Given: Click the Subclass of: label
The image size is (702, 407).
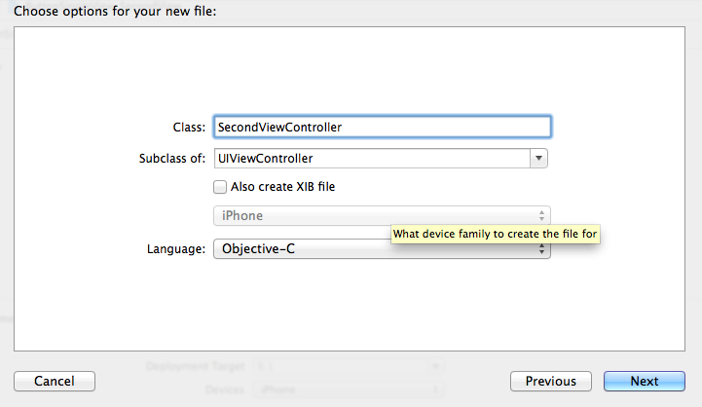Looking at the screenshot, I should tap(172, 159).
